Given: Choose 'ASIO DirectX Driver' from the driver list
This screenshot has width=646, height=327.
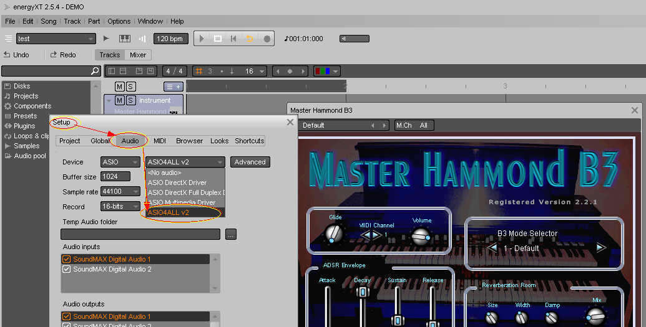Looking at the screenshot, I should pos(185,182).
